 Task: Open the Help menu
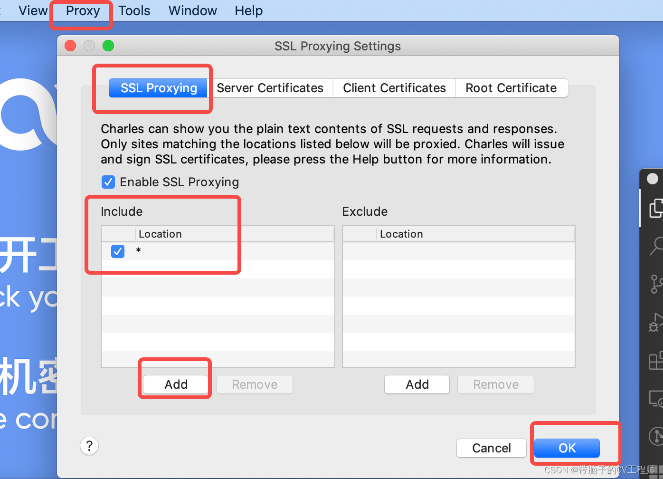point(248,10)
